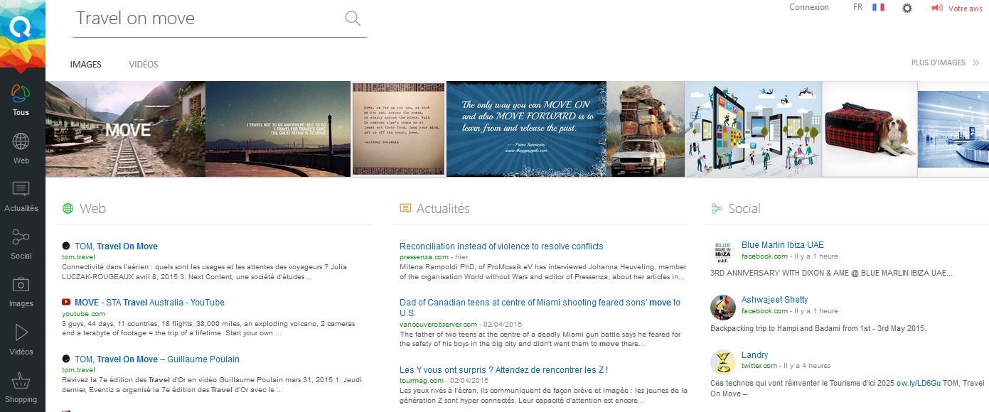
Task: Click the ow.ly/LD6Gu short link
Action: pos(919,383)
